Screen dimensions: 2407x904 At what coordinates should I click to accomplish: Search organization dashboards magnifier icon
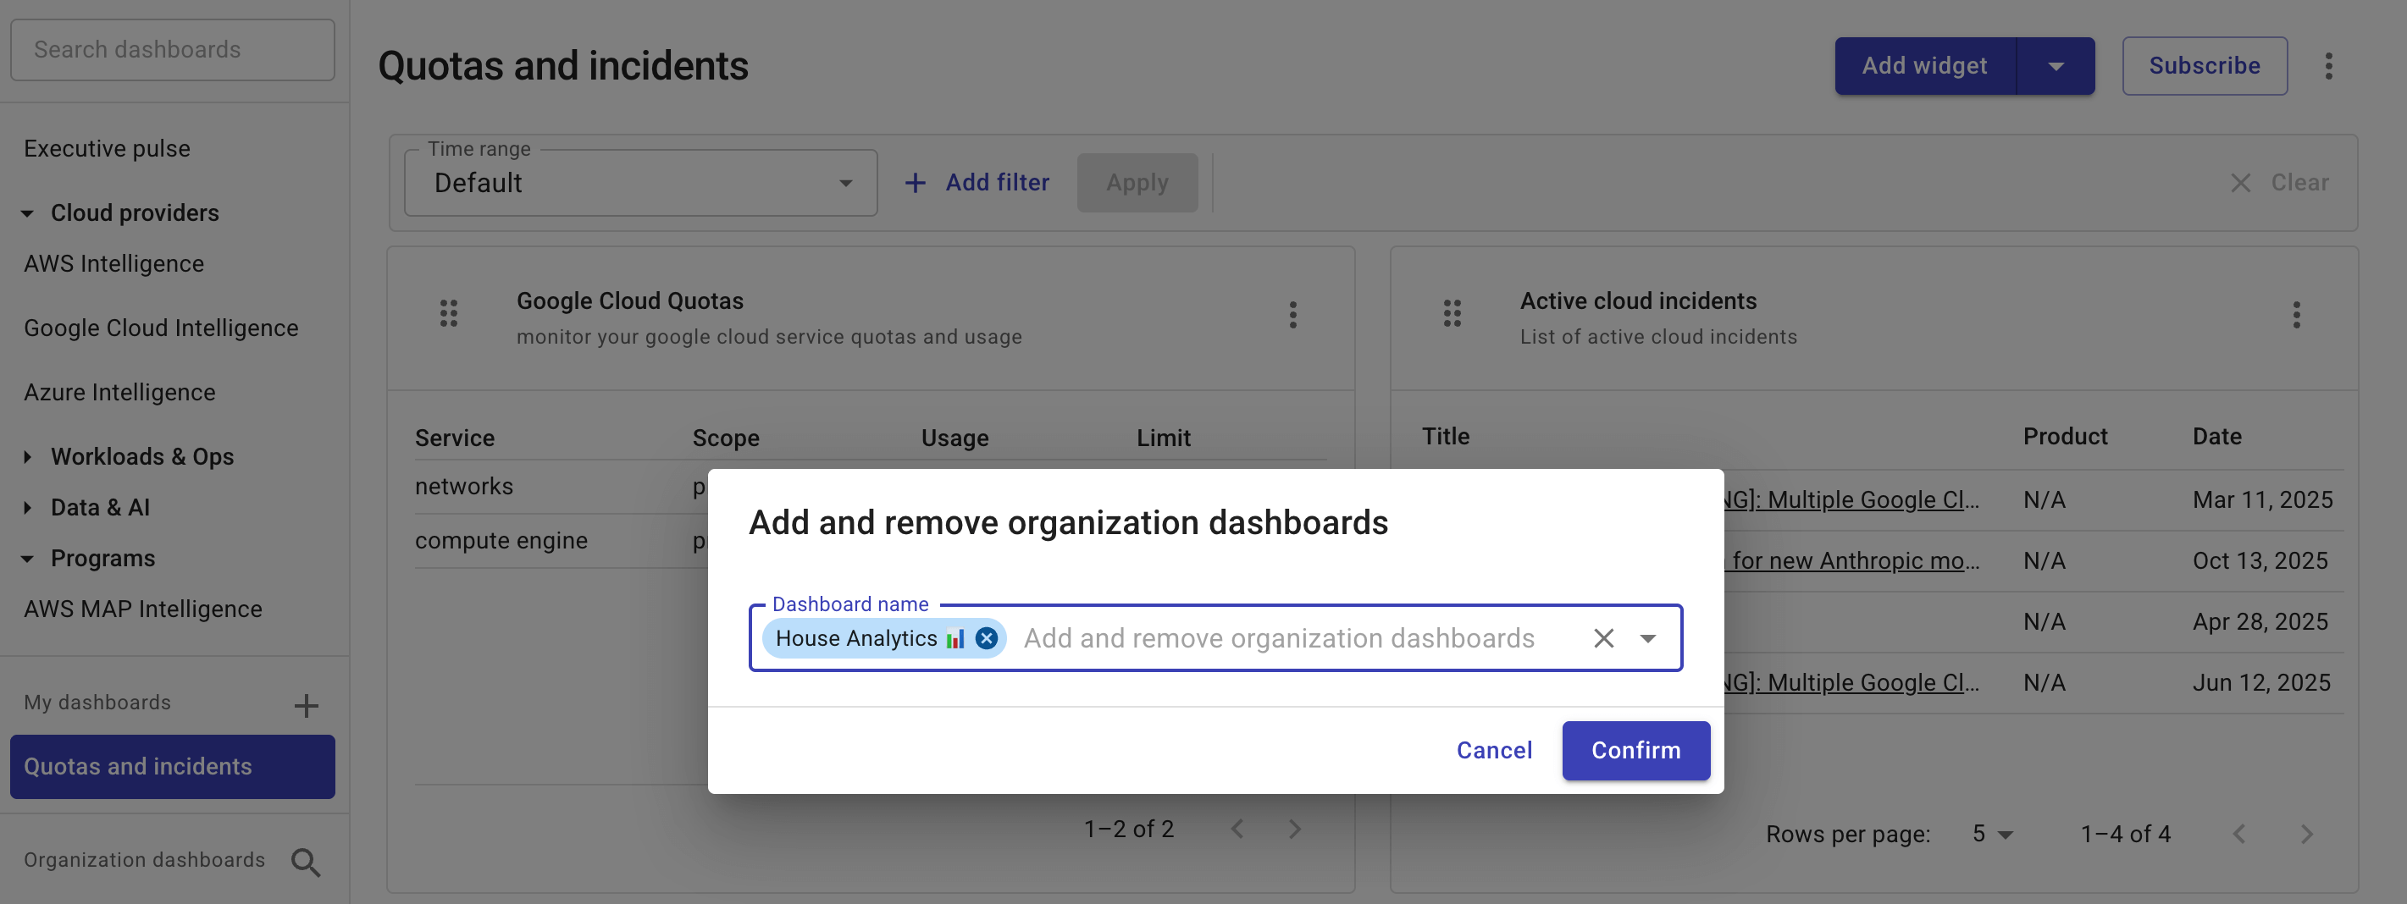coord(306,861)
